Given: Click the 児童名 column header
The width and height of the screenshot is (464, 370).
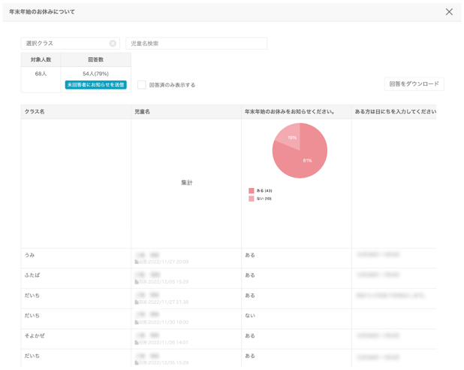Looking at the screenshot, I should [x=143, y=112].
